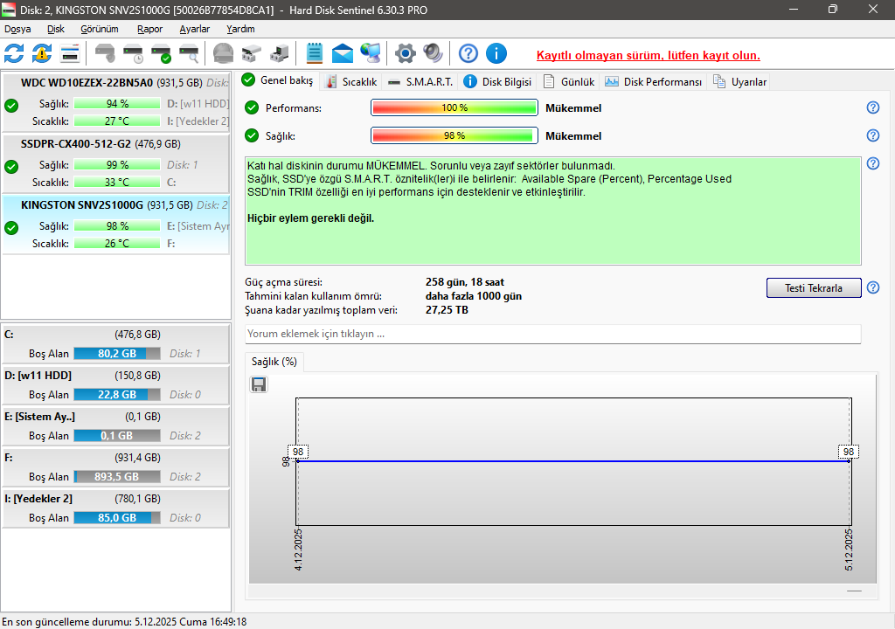Click help icon next to Sağlık bar

click(873, 135)
